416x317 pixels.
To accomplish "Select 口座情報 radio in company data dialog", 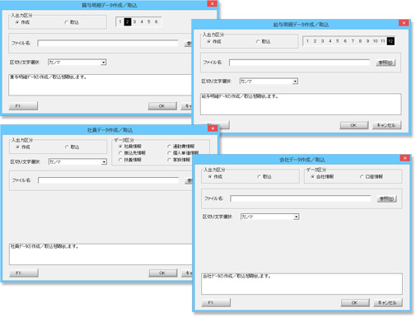I will click(372, 177).
